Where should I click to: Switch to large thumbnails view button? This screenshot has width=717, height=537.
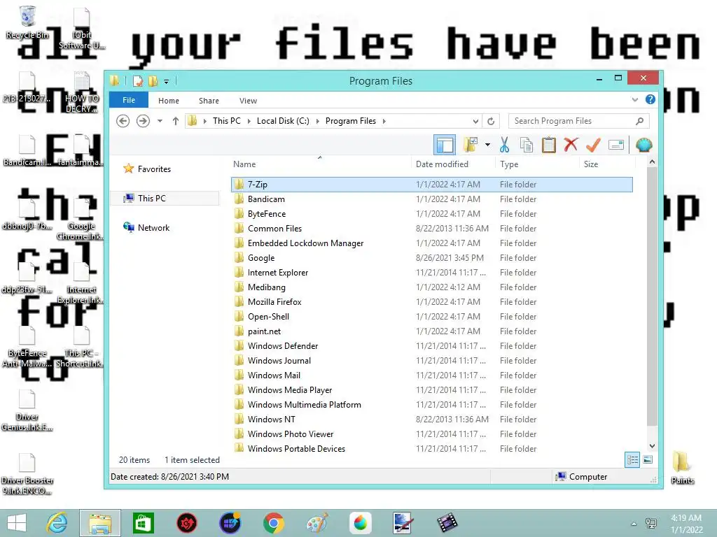(648, 460)
